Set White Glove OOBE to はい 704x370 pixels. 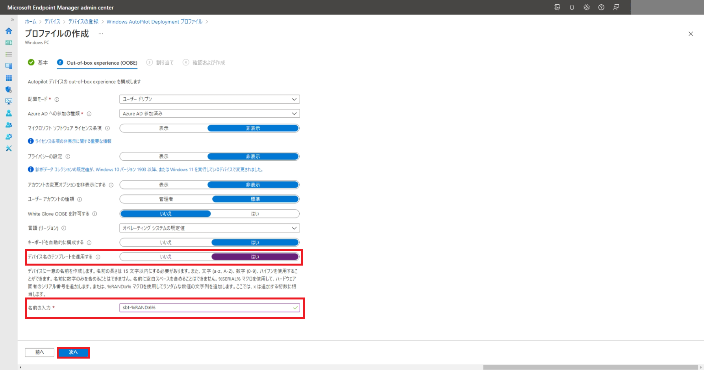click(255, 214)
